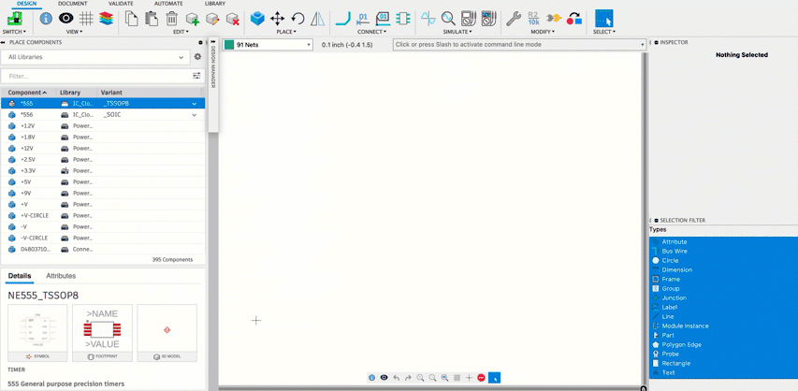Click the blue Info icon in toolbar

point(46,19)
